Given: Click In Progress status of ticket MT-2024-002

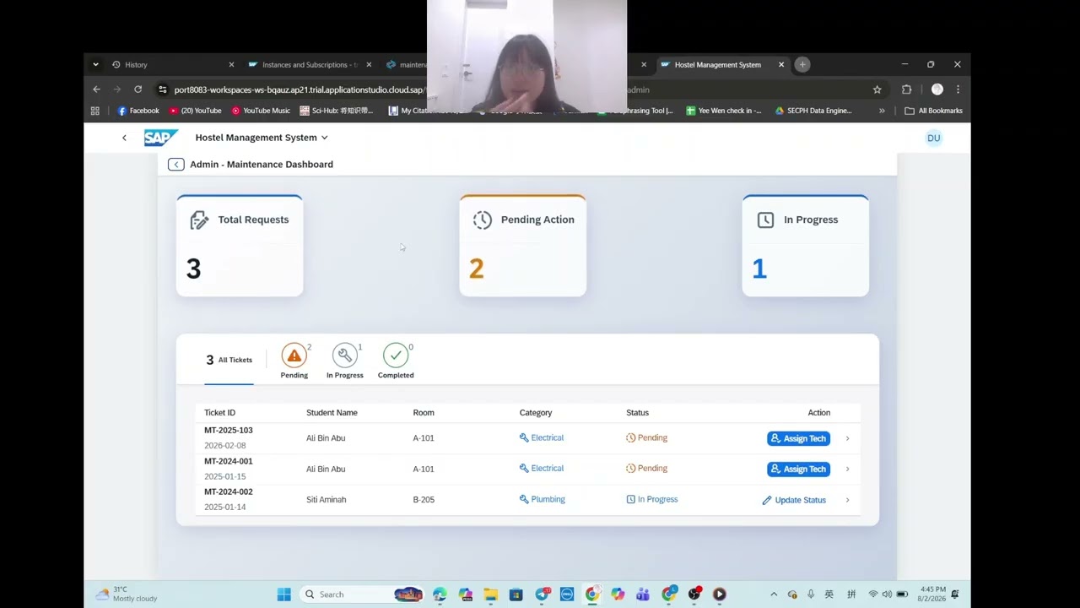Looking at the screenshot, I should coord(652,499).
